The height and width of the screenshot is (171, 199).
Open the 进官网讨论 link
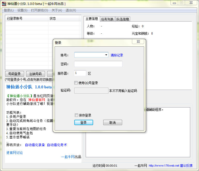pyautogui.click(x=14, y=153)
